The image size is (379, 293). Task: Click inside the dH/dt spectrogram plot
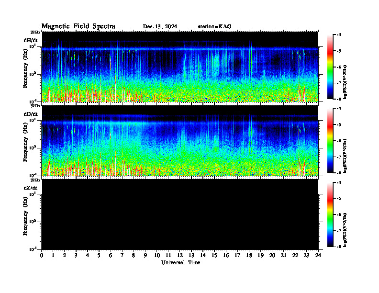(180, 67)
